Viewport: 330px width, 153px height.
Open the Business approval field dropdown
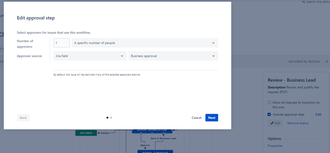click(x=173, y=56)
